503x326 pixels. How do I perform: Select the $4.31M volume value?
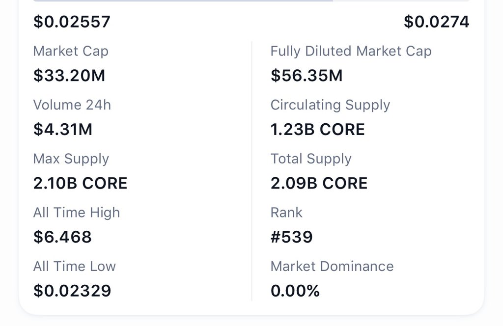tap(63, 130)
